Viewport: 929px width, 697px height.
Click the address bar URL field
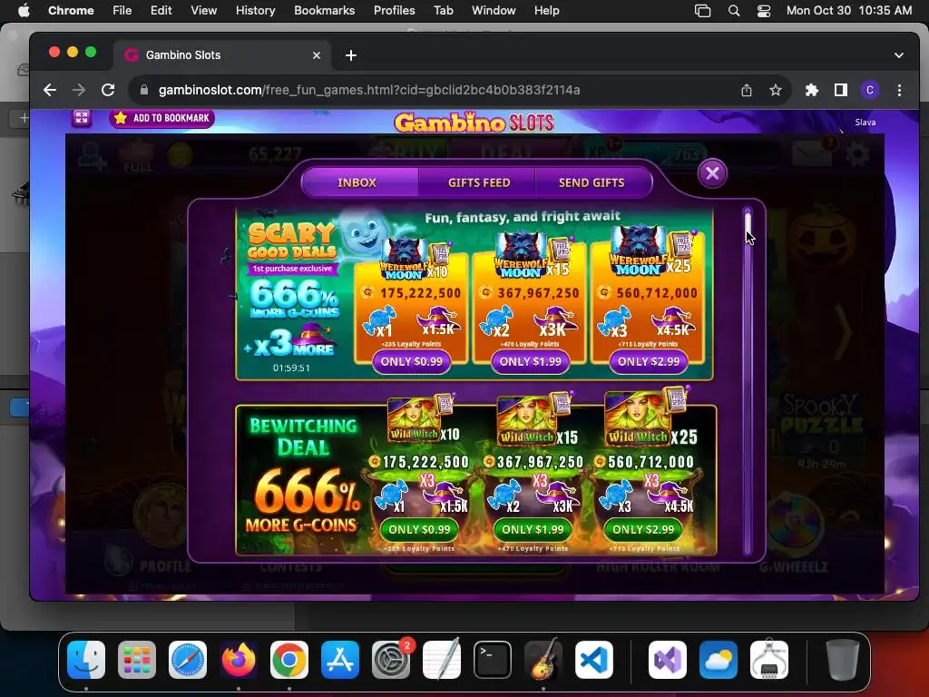[x=438, y=90]
